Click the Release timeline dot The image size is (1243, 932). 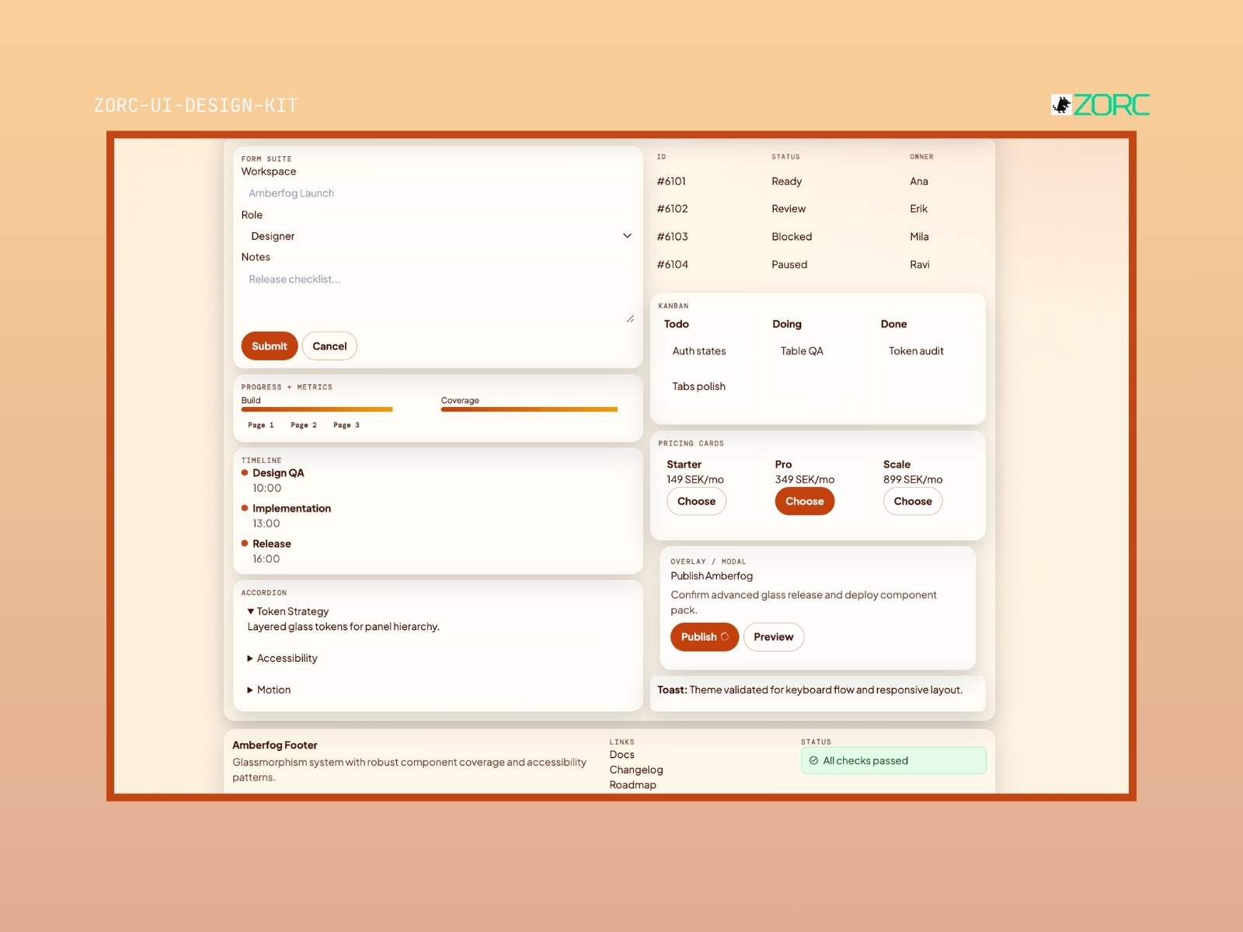[245, 544]
